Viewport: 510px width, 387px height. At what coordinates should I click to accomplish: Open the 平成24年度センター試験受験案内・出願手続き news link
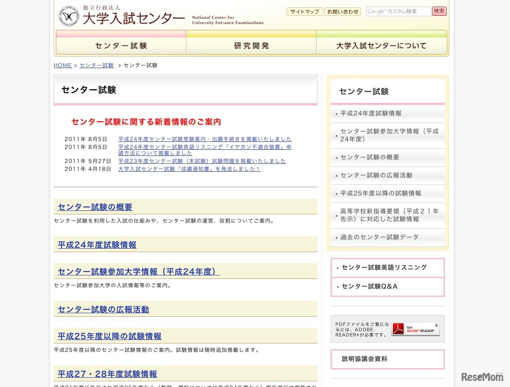(204, 139)
